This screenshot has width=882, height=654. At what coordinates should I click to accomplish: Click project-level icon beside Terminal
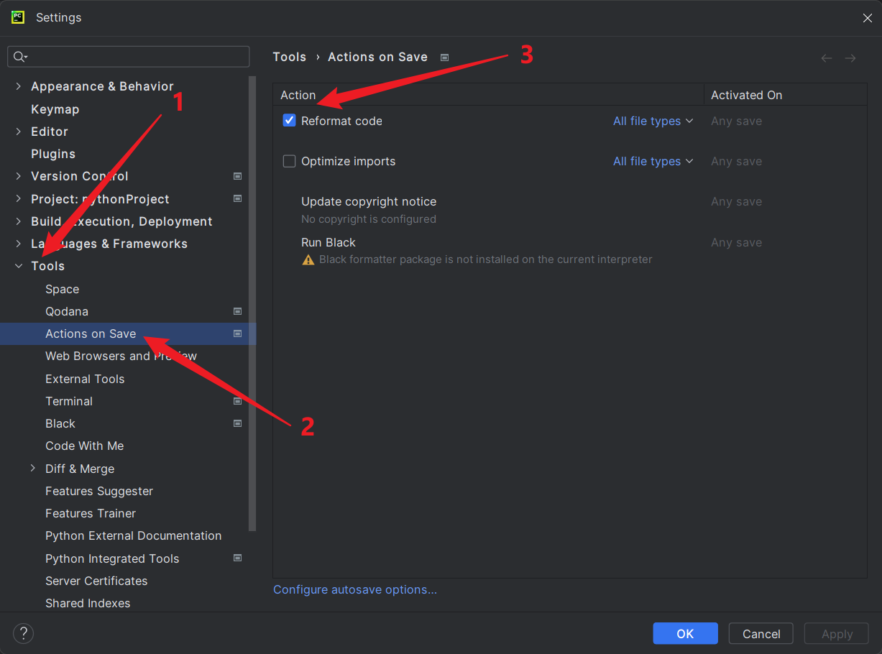(x=237, y=401)
